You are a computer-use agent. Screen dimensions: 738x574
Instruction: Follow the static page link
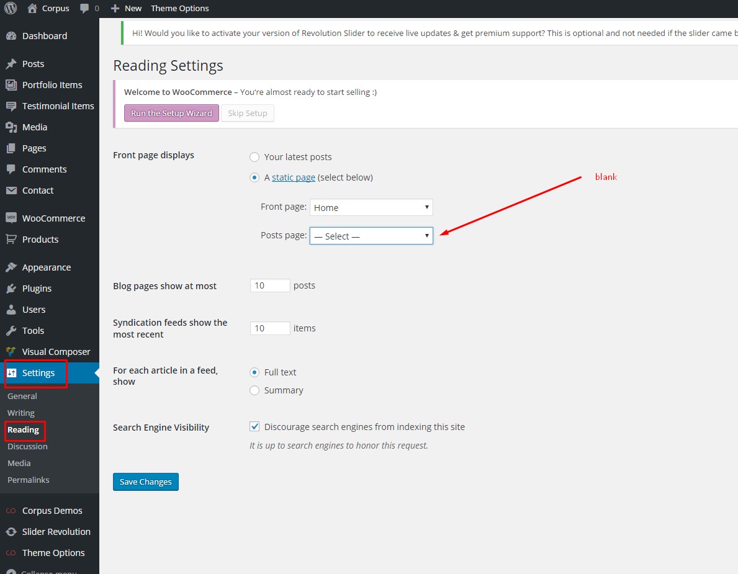click(294, 177)
